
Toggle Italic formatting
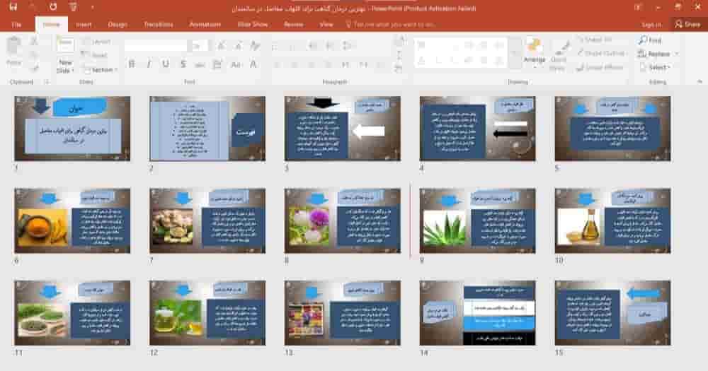tap(149, 64)
